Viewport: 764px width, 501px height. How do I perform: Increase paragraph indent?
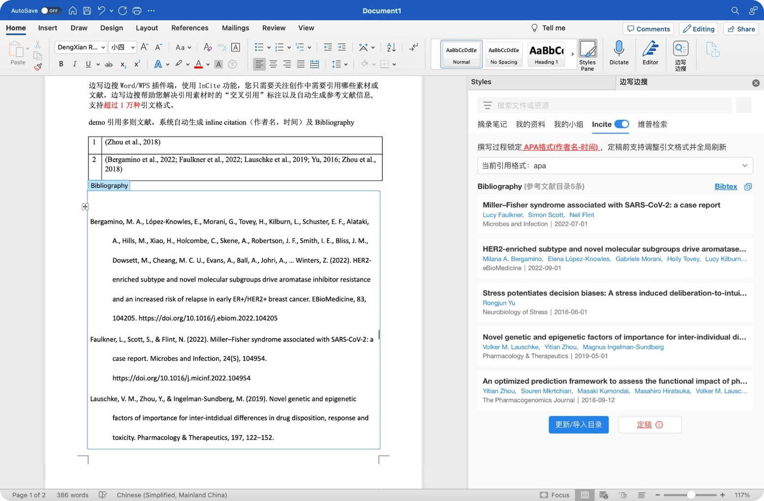[342, 47]
